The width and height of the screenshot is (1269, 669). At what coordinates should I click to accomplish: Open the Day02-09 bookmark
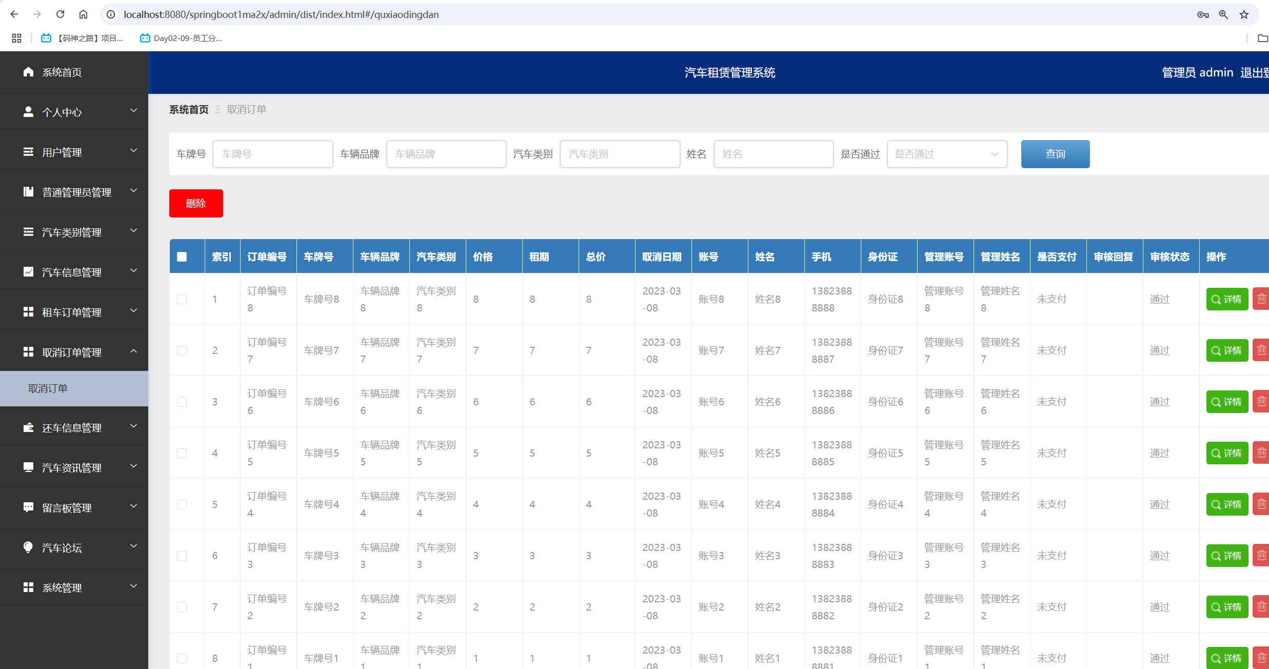click(x=181, y=38)
